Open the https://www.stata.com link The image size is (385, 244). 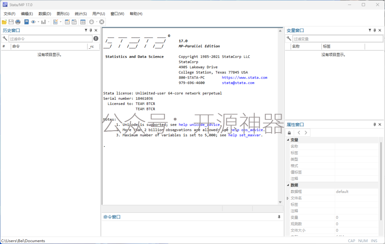[x=245, y=78]
